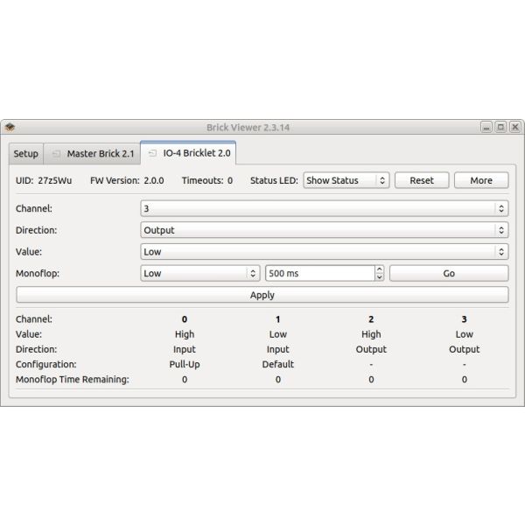
Task: Click the Status LED label
Action: click(274, 180)
